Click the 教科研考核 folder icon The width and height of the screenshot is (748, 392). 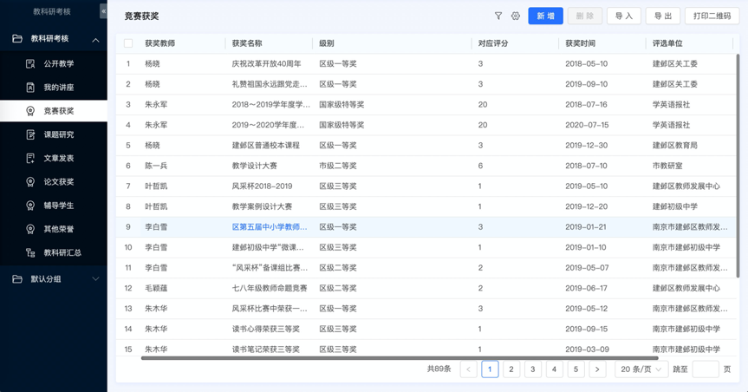tap(17, 39)
